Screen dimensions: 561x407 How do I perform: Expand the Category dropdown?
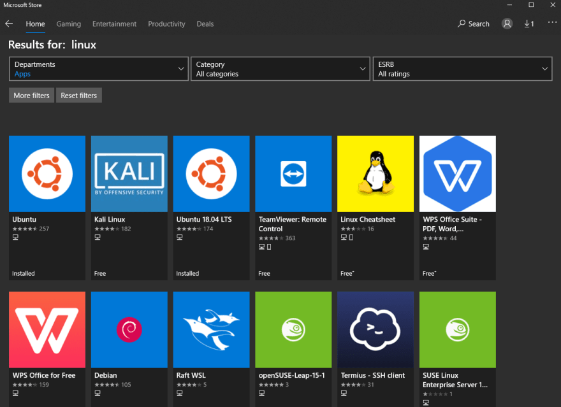click(280, 69)
